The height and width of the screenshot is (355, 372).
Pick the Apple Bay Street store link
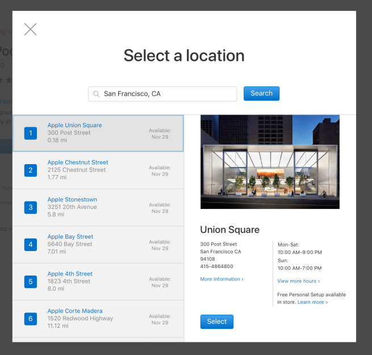click(70, 237)
